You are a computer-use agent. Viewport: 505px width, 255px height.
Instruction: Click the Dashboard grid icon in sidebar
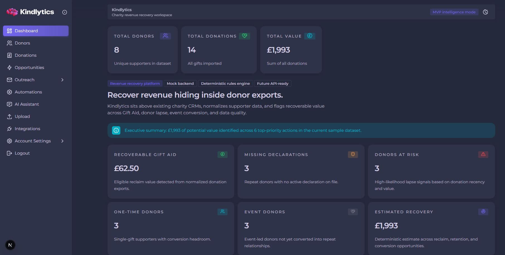click(9, 31)
